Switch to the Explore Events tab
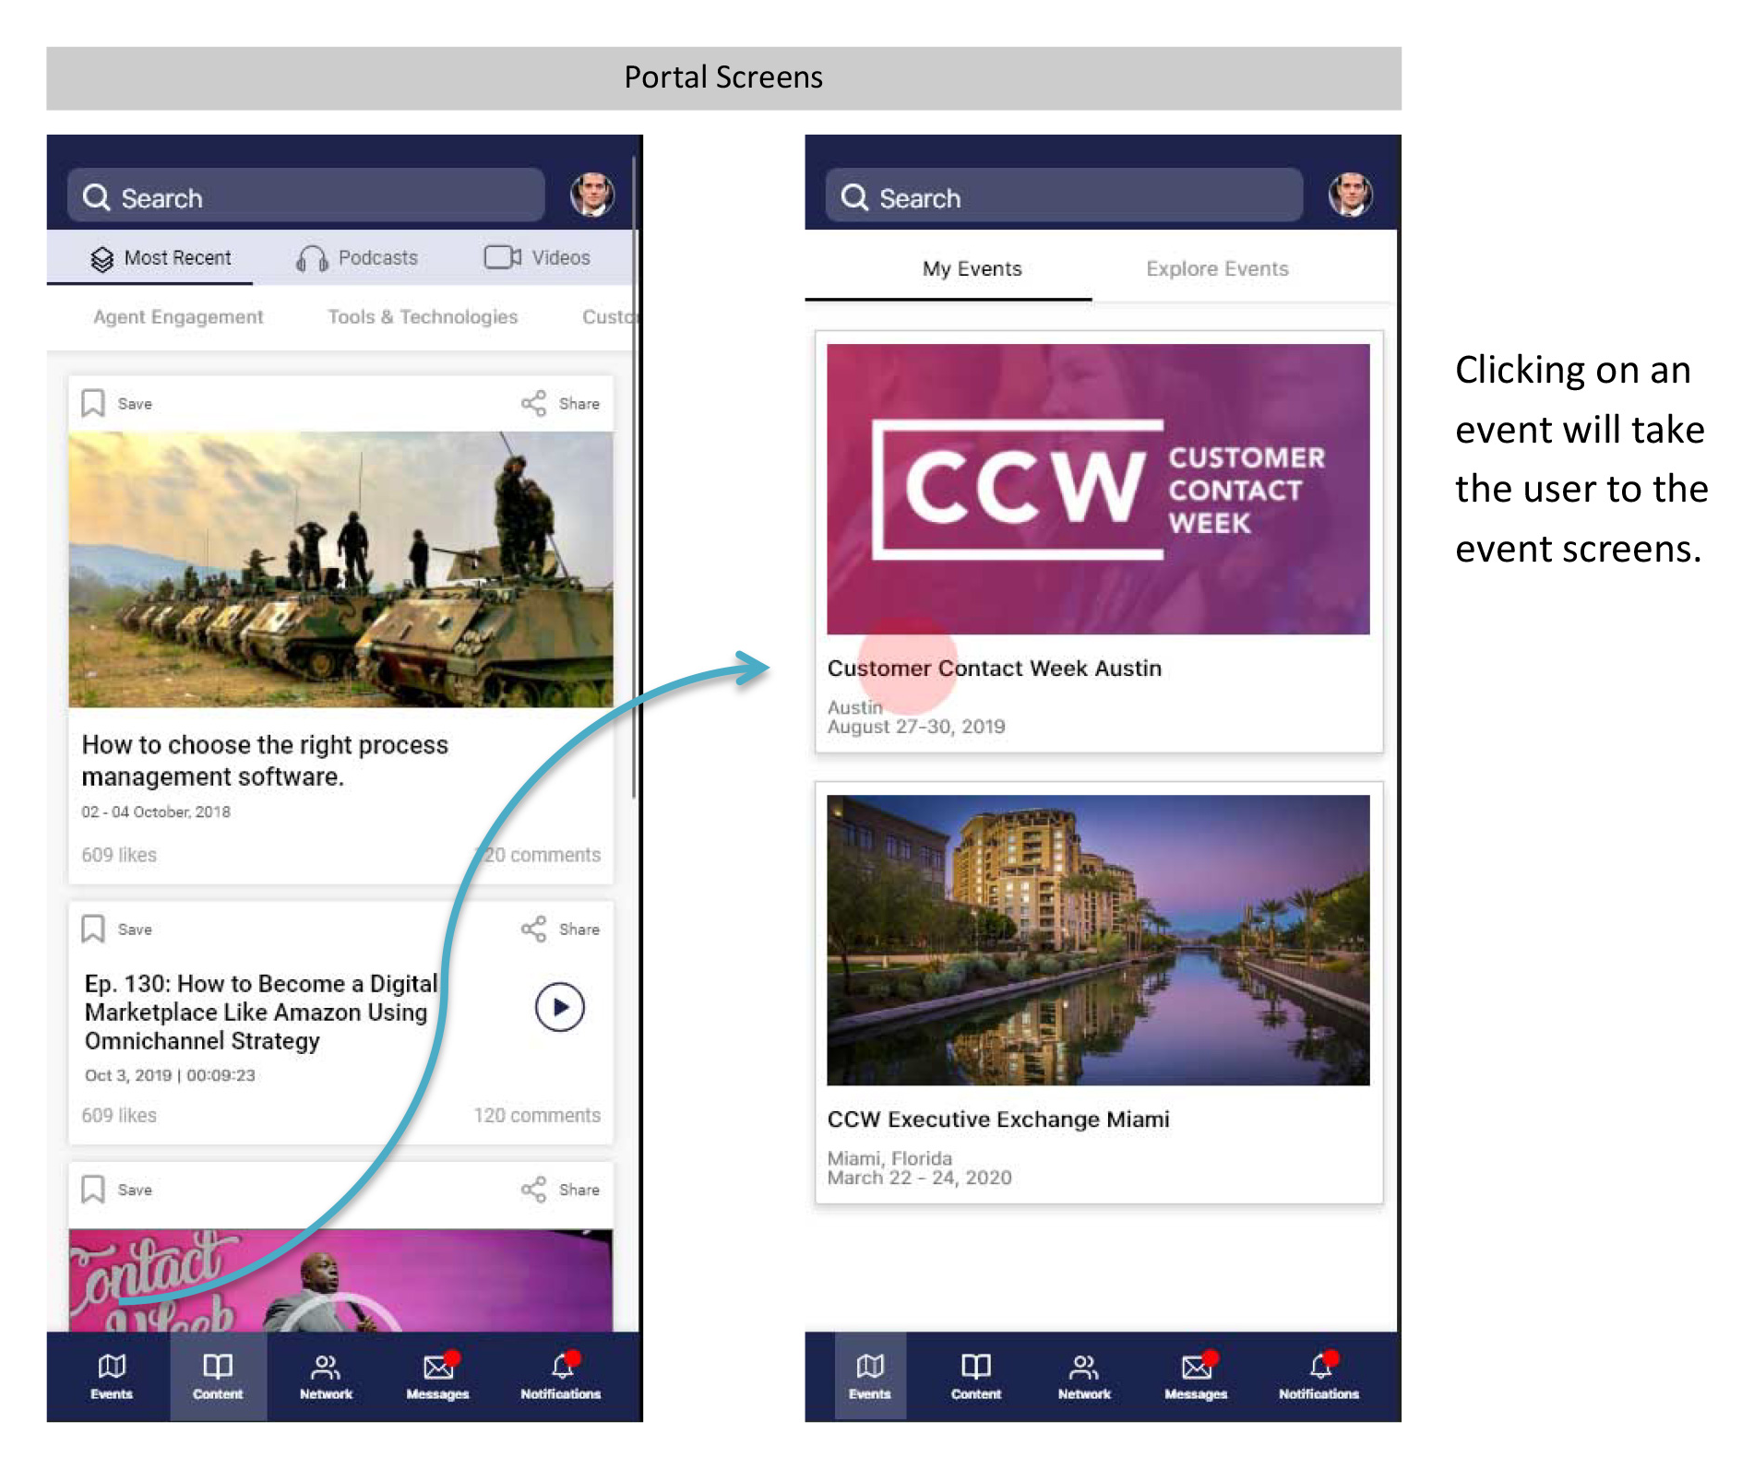This screenshot has width=1754, height=1469. click(x=1218, y=269)
